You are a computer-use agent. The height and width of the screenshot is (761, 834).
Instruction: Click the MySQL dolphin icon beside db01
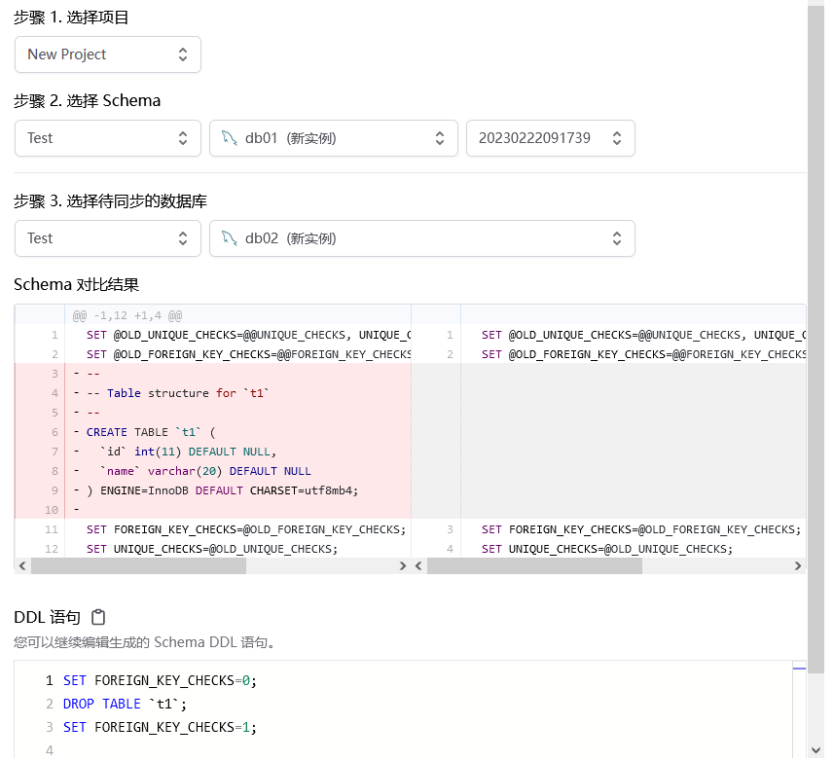tap(230, 138)
